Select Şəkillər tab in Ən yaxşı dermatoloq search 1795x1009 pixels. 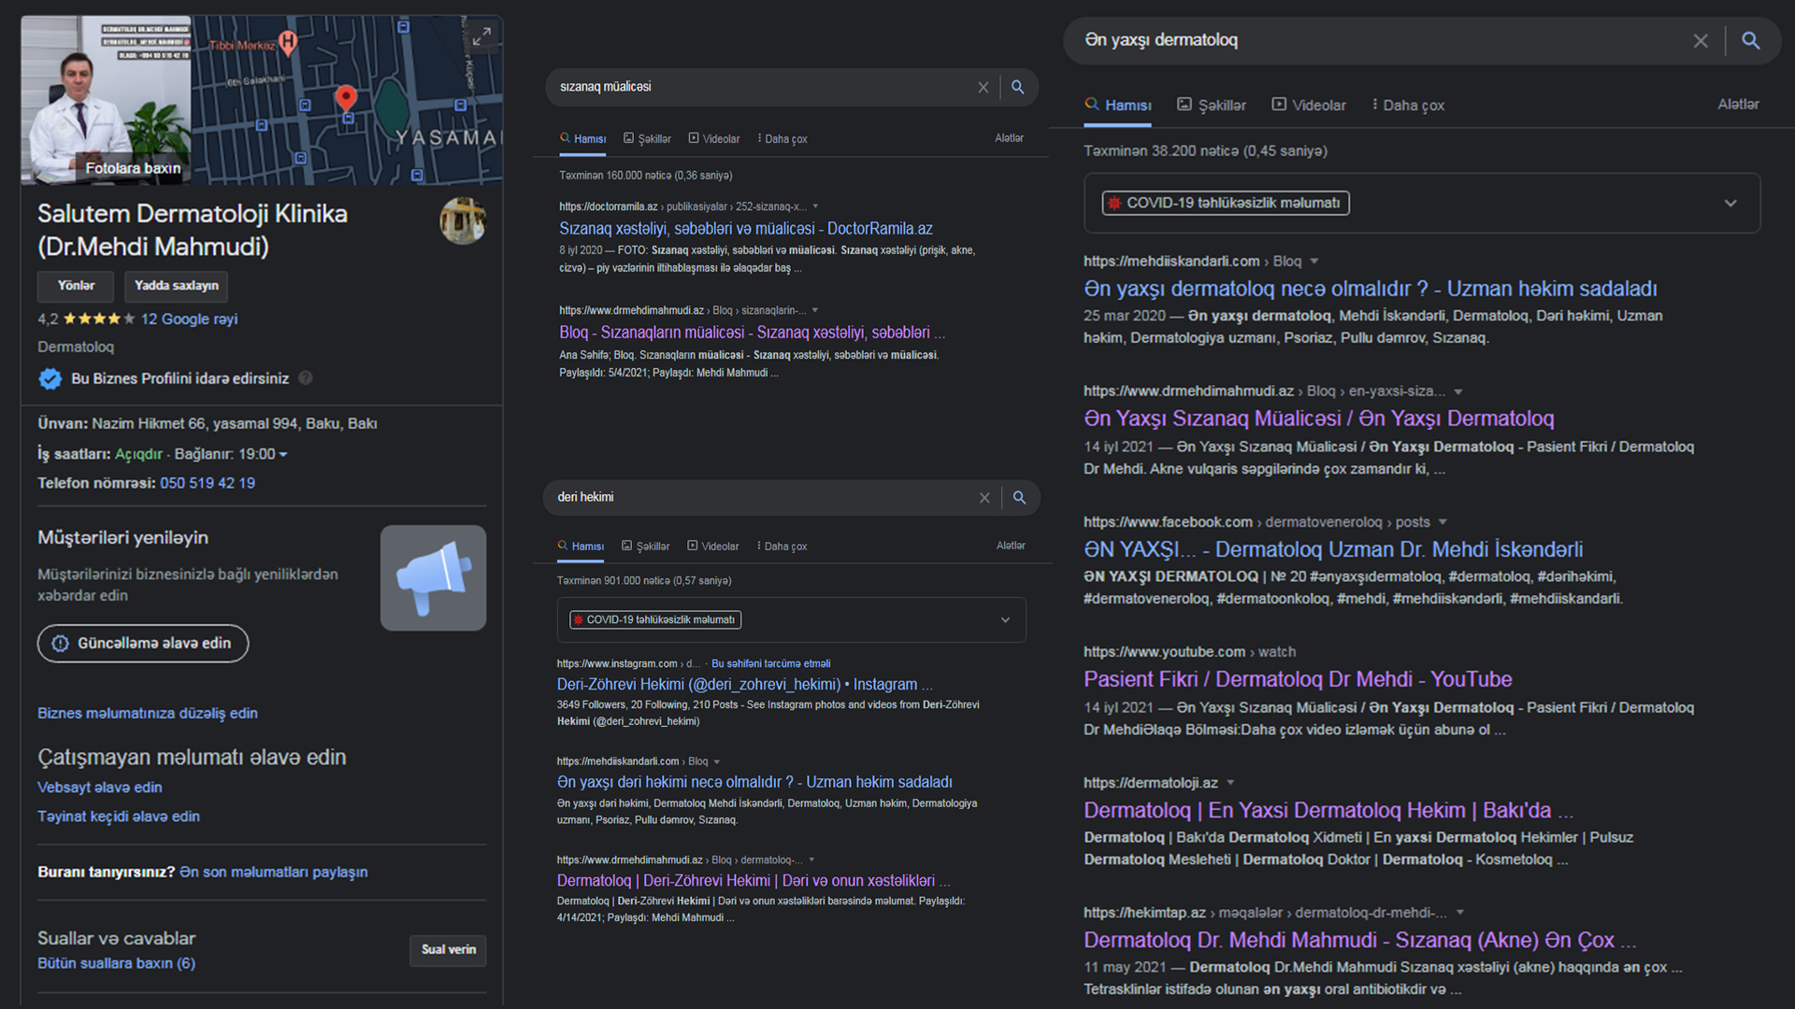pyautogui.click(x=1211, y=106)
